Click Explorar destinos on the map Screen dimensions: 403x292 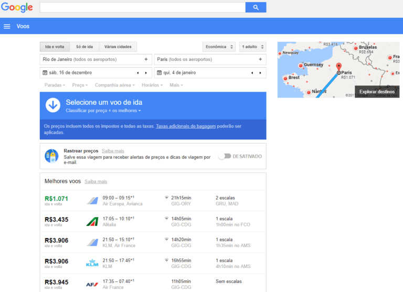point(377,91)
